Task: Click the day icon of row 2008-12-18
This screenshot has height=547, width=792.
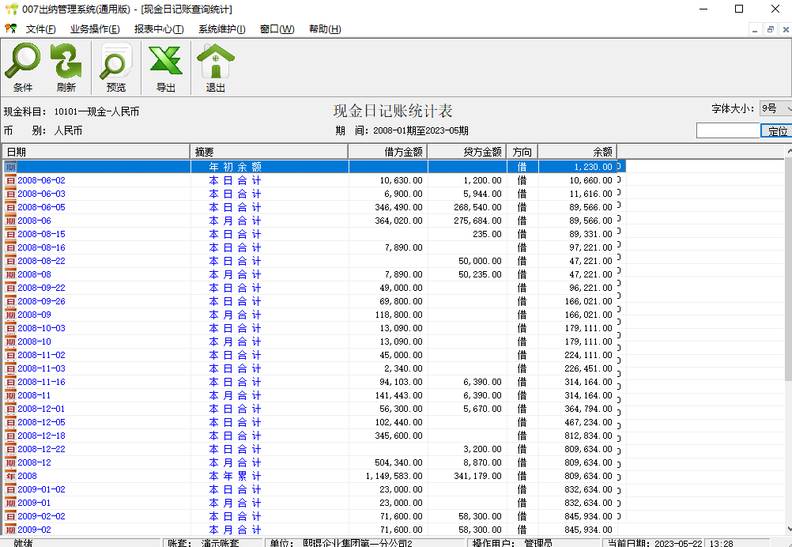Action: click(10, 436)
